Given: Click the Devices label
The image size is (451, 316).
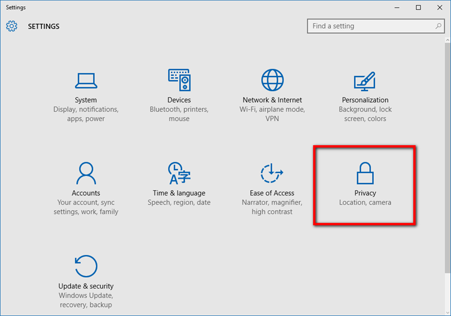Looking at the screenshot, I should point(179,100).
